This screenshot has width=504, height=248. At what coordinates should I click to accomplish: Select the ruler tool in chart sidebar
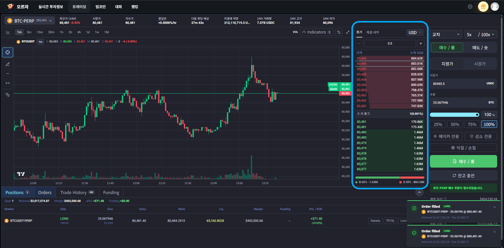pos(8,95)
